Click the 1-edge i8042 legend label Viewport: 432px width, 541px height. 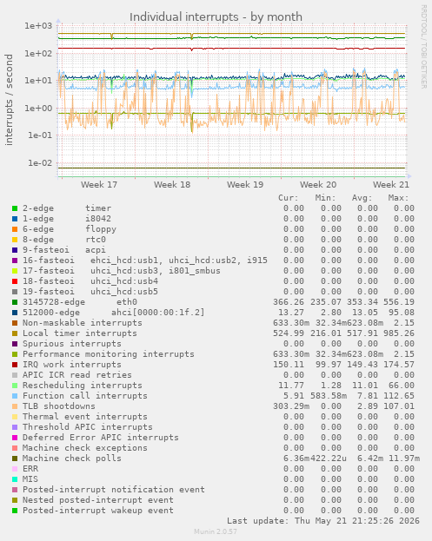pos(67,219)
